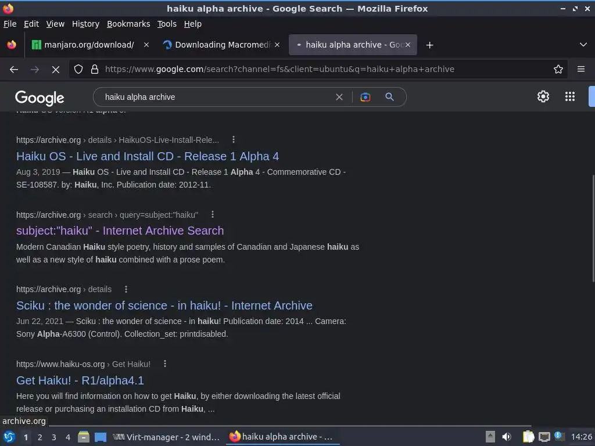Open network tray icon
The width and height of the screenshot is (595, 446).
[544, 437]
